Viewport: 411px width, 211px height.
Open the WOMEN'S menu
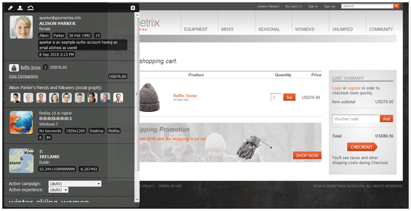(305, 29)
